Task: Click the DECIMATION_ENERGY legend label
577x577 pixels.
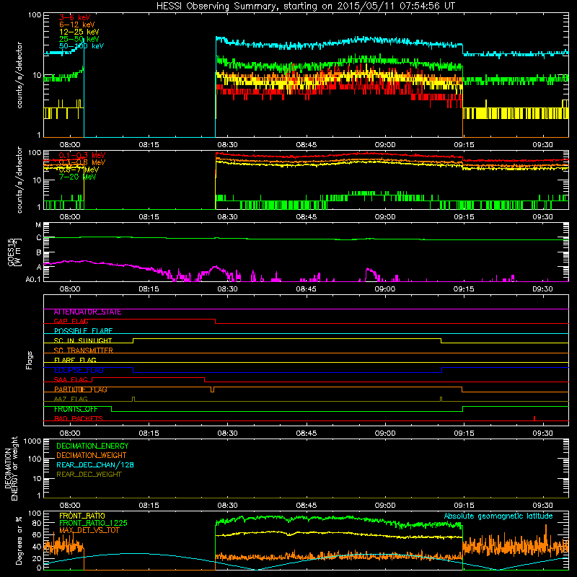Action: pyautogui.click(x=92, y=446)
